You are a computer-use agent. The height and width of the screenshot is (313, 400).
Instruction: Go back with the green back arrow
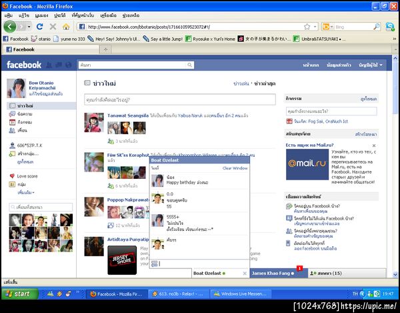click(10, 27)
